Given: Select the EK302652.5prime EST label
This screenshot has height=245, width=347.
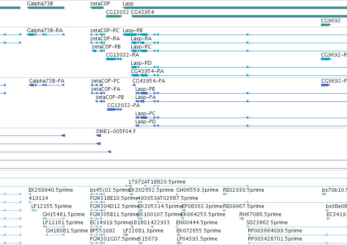Looking at the screenshot, I should 151,190.
